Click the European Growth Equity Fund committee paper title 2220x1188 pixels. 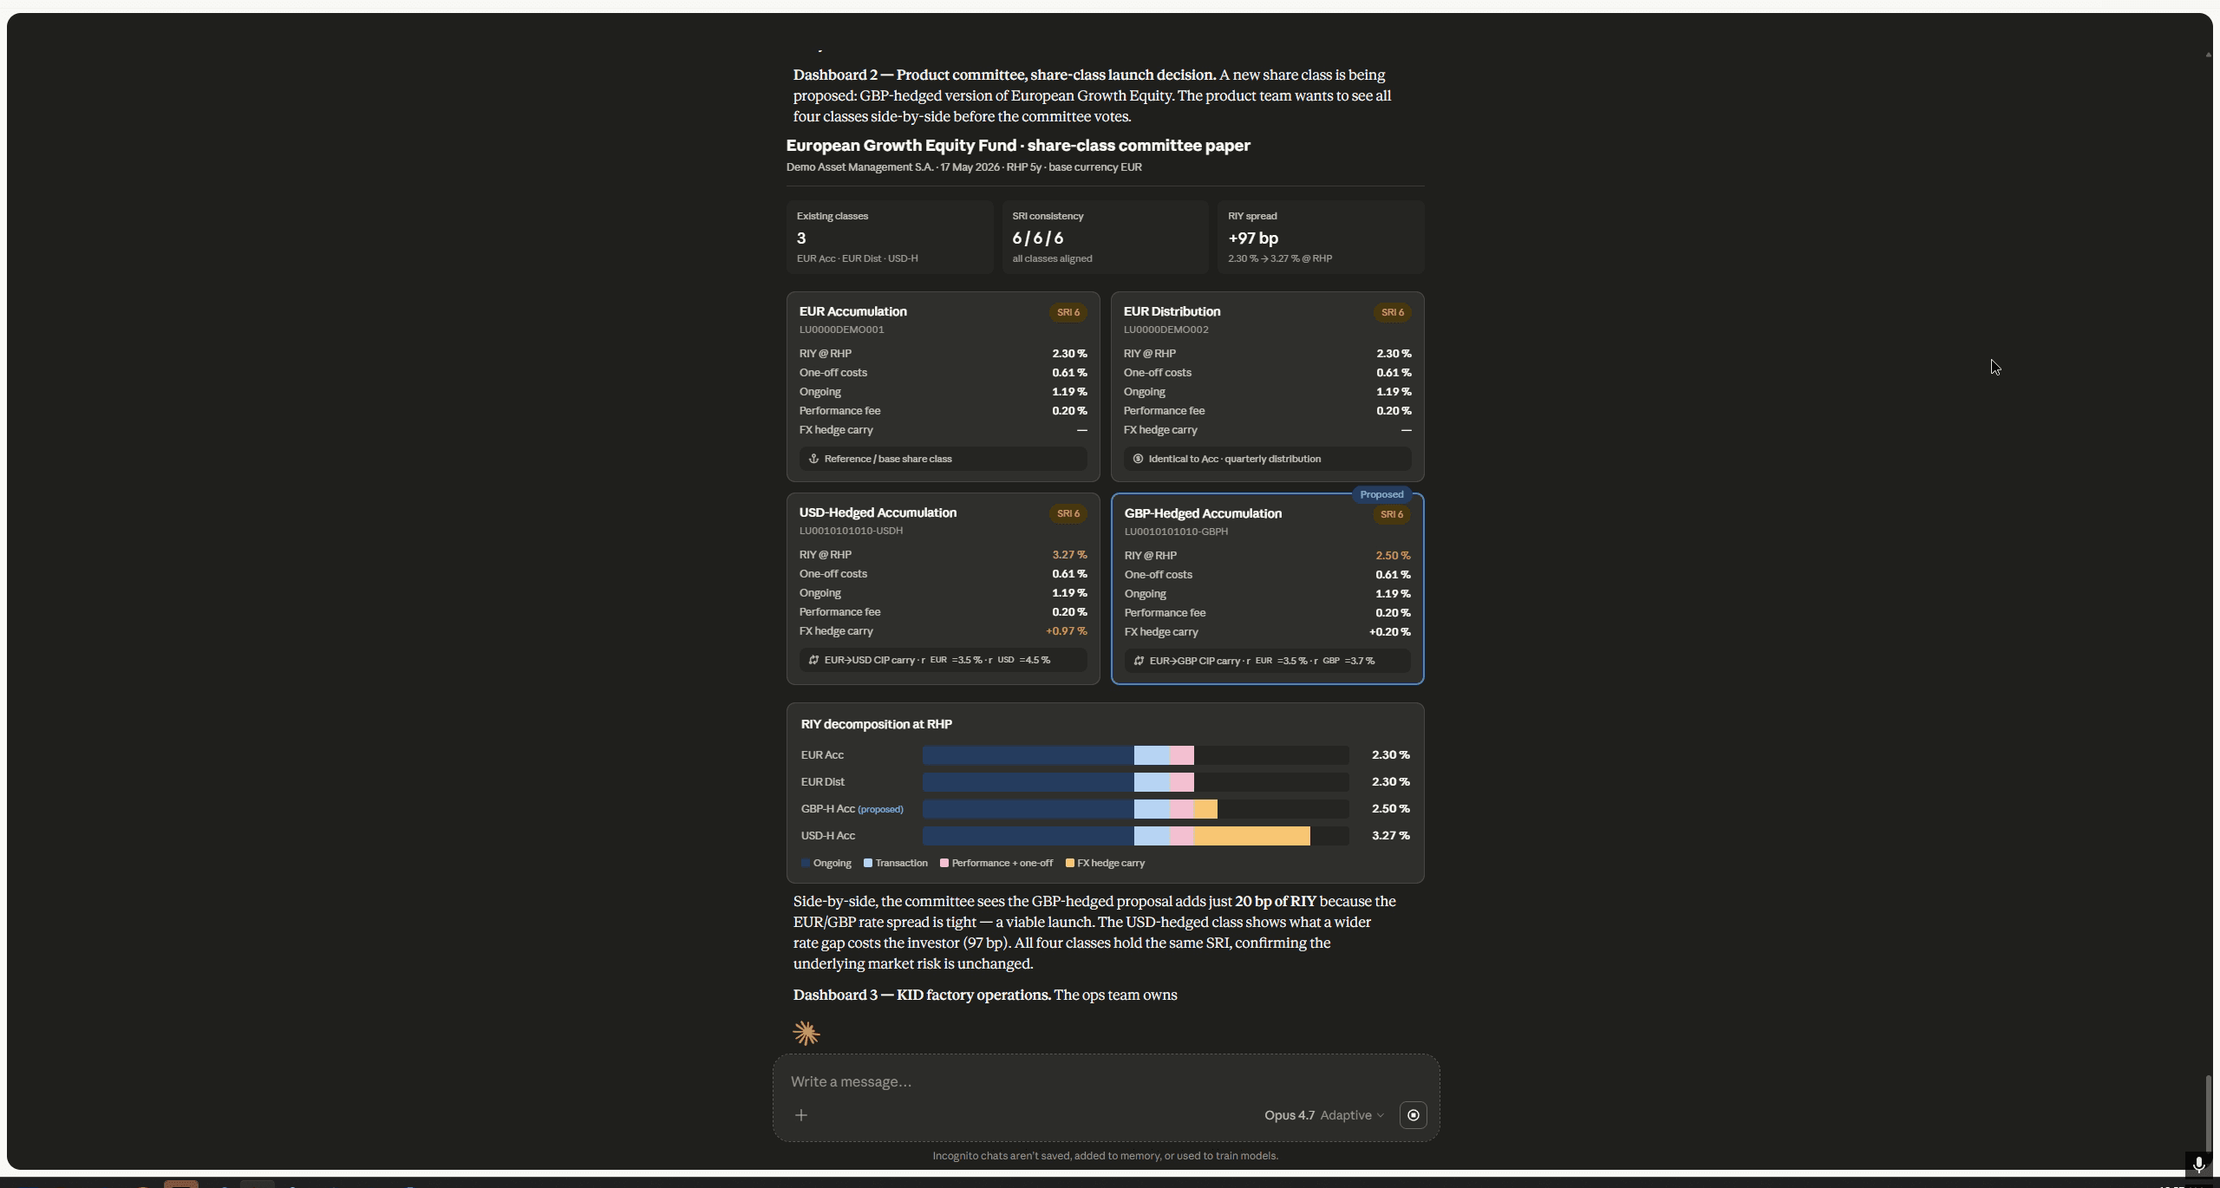click(x=1018, y=146)
